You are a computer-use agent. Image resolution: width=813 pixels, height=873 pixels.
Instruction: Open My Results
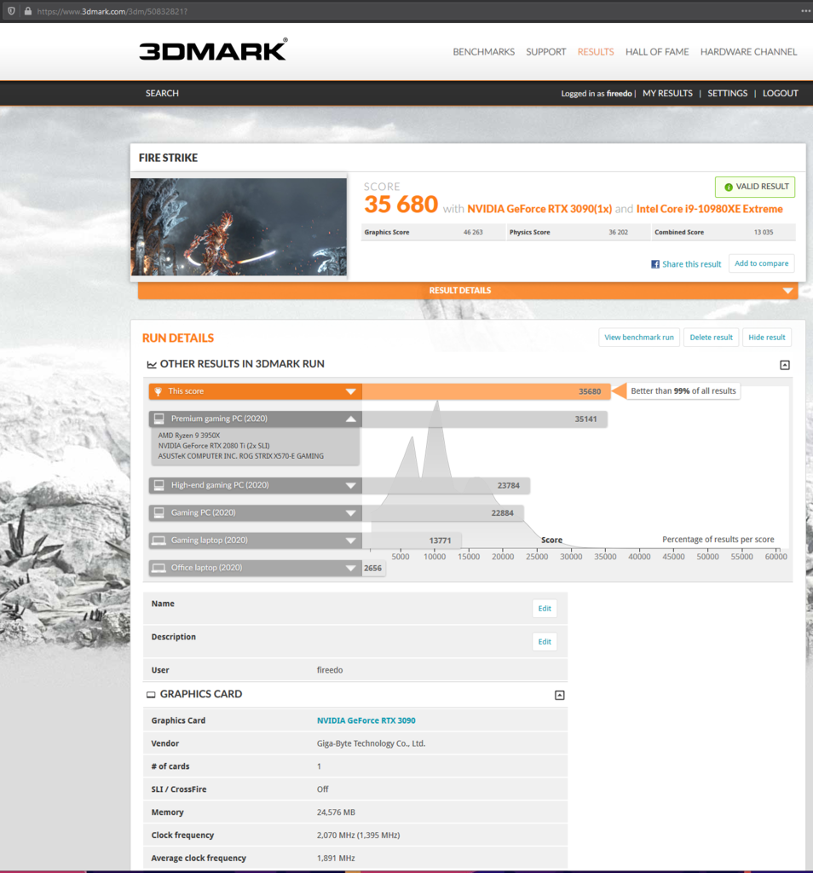point(668,93)
